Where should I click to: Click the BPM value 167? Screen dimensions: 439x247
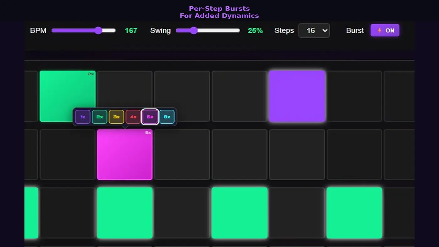coord(131,30)
